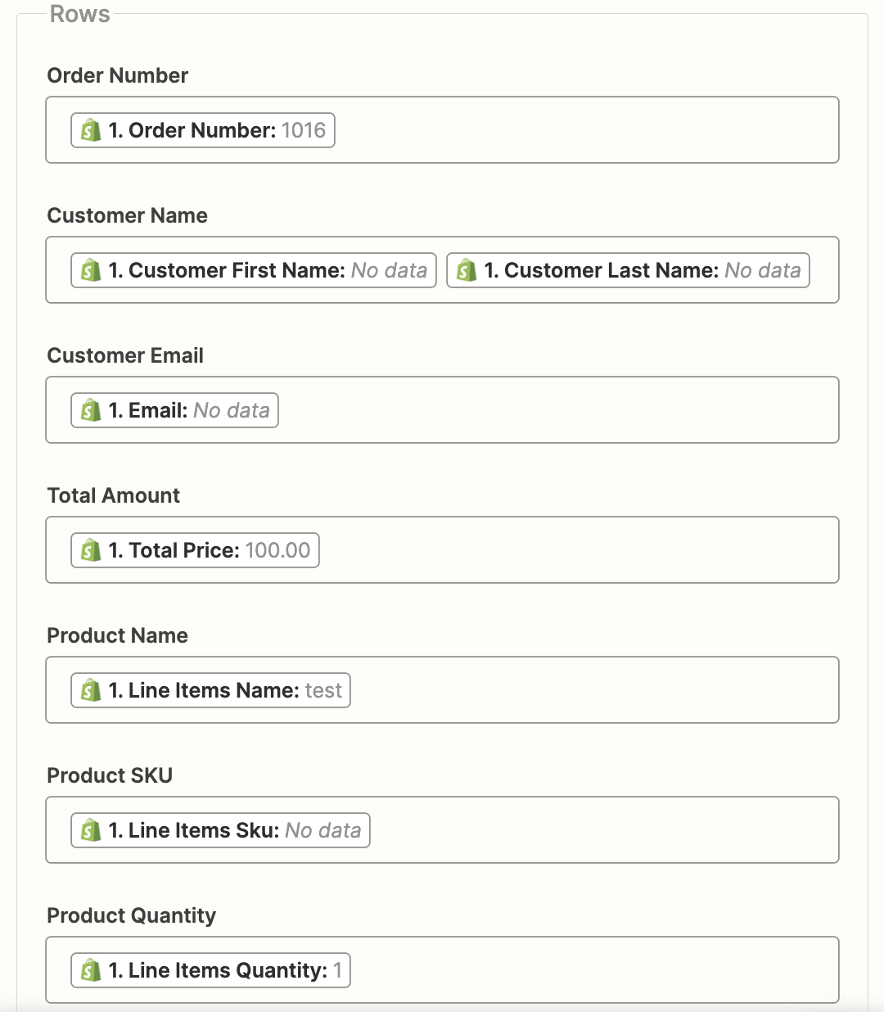
Task: Select the Order Number 1016 pill
Action: (x=201, y=129)
